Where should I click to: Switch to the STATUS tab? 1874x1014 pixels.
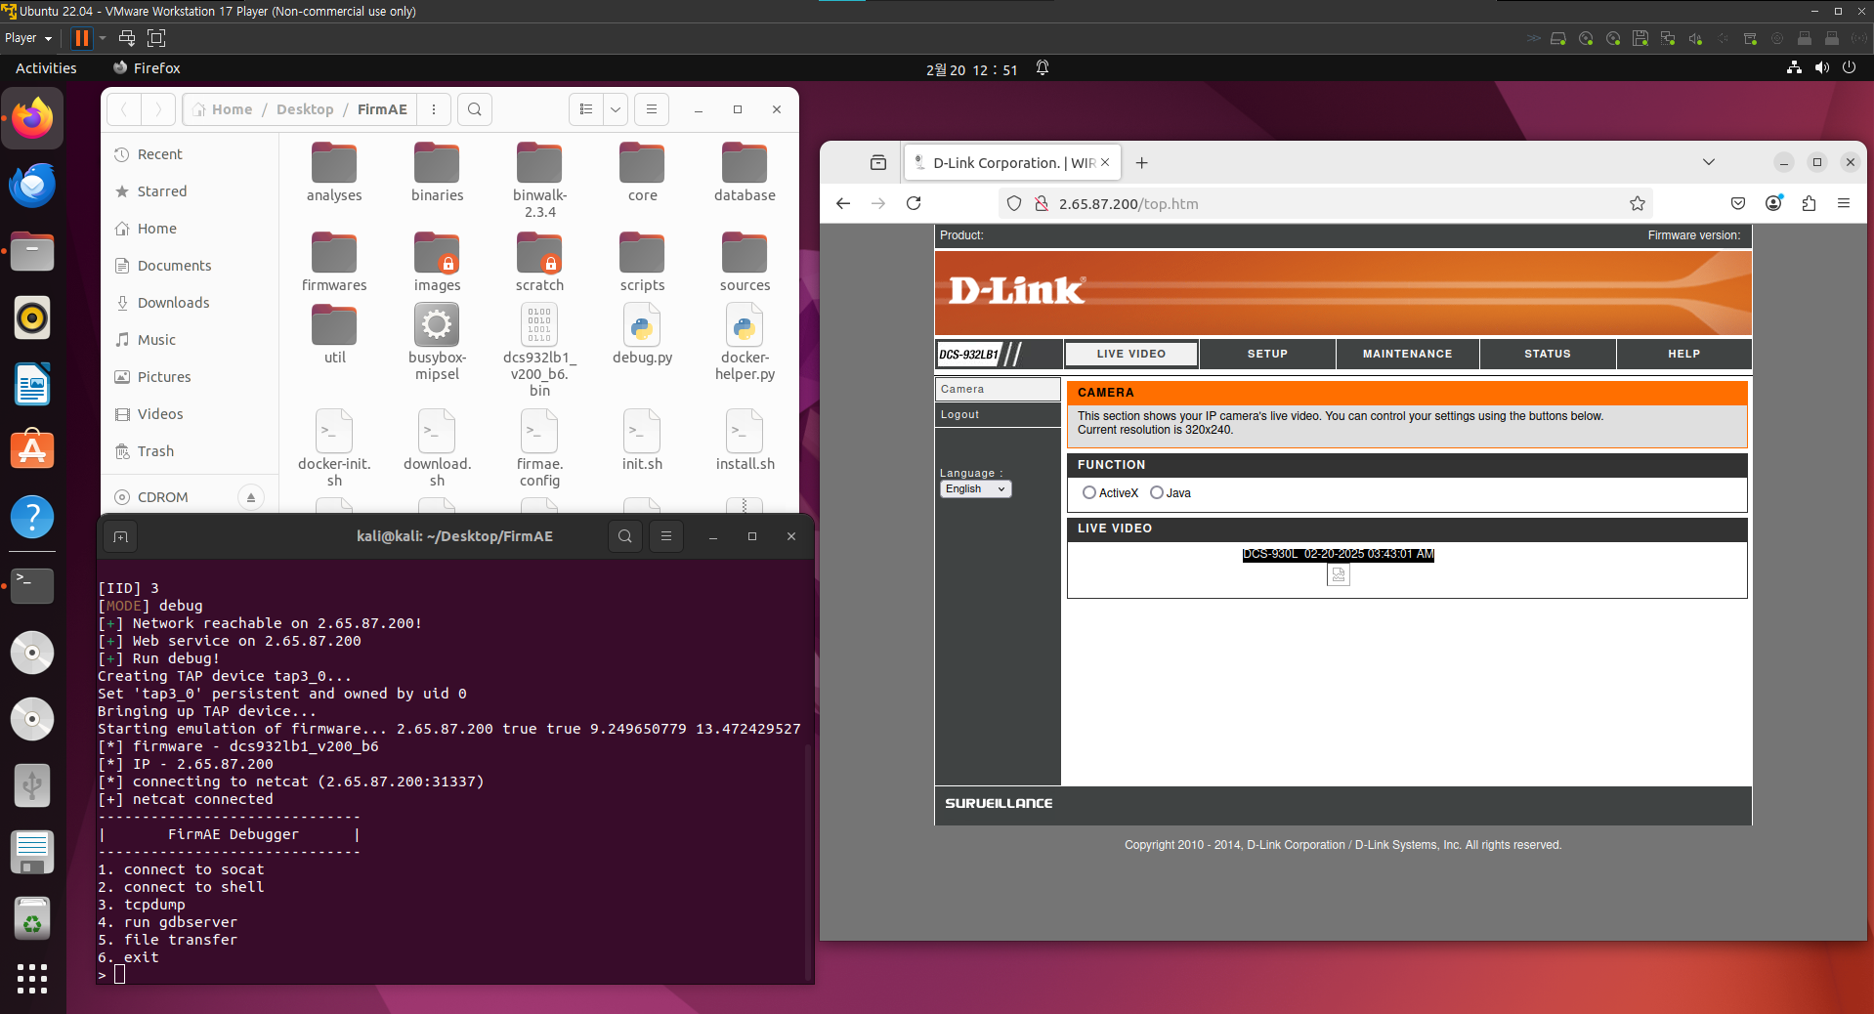tap(1548, 354)
